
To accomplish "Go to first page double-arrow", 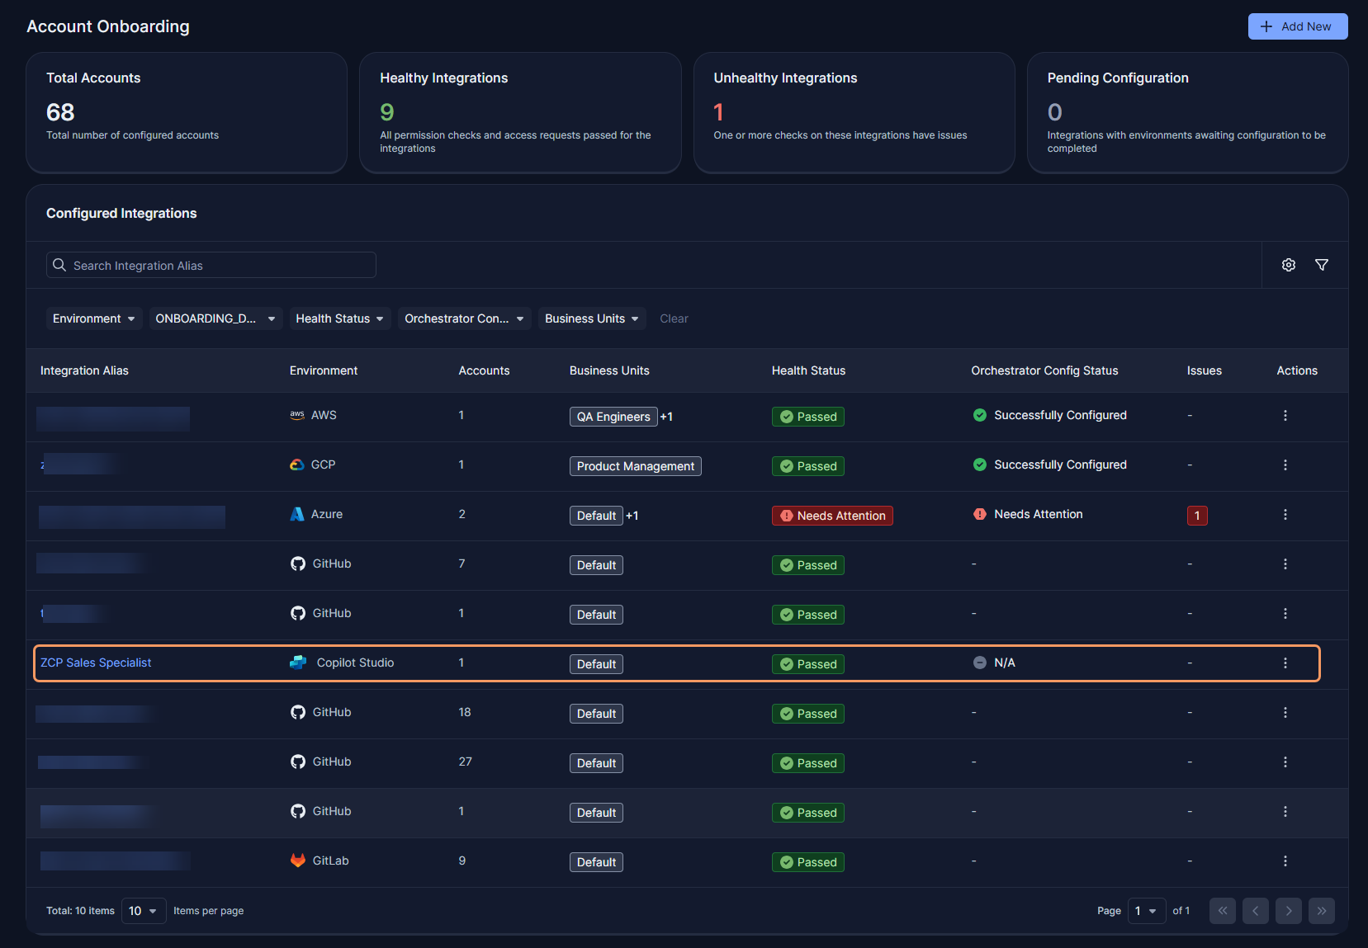I will pyautogui.click(x=1222, y=911).
